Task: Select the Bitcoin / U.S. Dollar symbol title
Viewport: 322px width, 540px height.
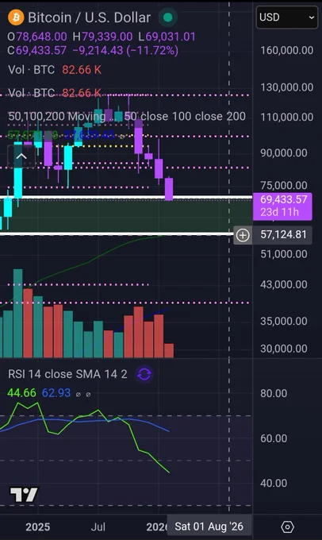Action: coord(90,17)
